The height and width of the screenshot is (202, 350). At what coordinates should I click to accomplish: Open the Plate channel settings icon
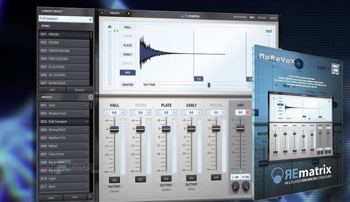pyautogui.click(x=166, y=178)
